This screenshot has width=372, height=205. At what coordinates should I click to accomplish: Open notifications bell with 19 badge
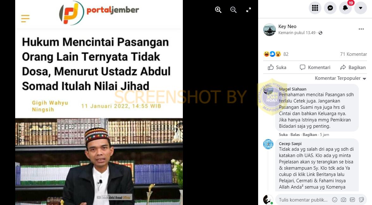(345, 8)
